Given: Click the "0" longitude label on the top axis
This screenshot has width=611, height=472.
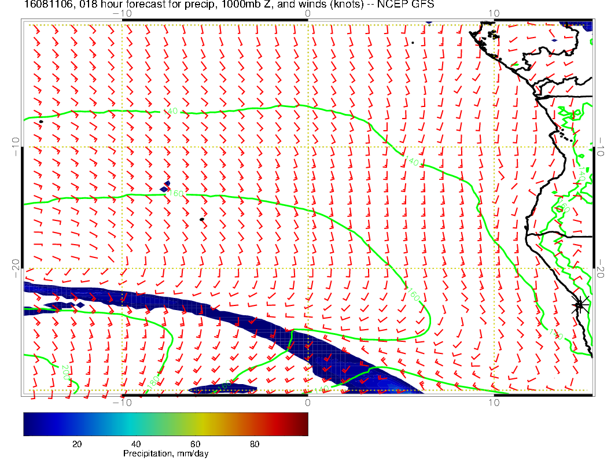Looking at the screenshot, I should pyautogui.click(x=307, y=13).
